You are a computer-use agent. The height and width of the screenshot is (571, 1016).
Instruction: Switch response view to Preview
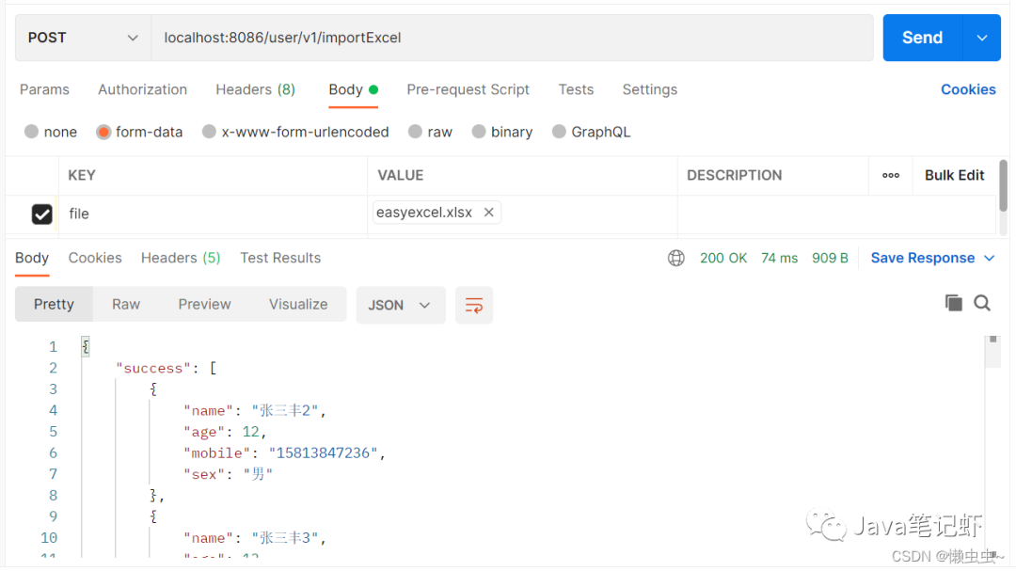(204, 305)
